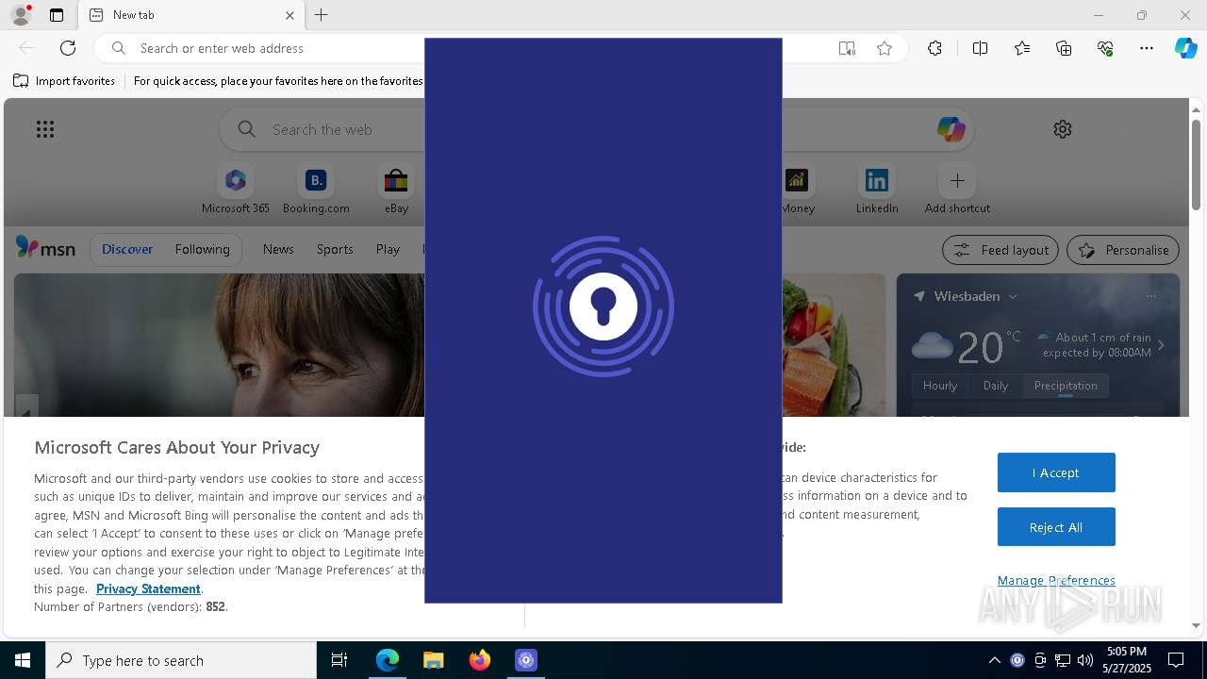Open File Explorer on taskbar
Screen dimensions: 1207x679
[x=433, y=660]
